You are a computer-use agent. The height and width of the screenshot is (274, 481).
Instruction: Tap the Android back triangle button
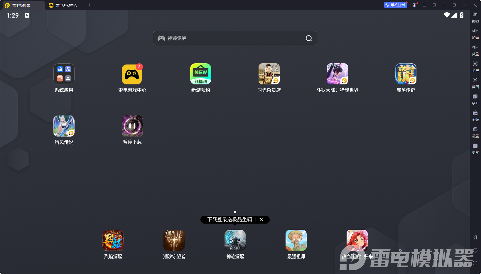[475, 237]
